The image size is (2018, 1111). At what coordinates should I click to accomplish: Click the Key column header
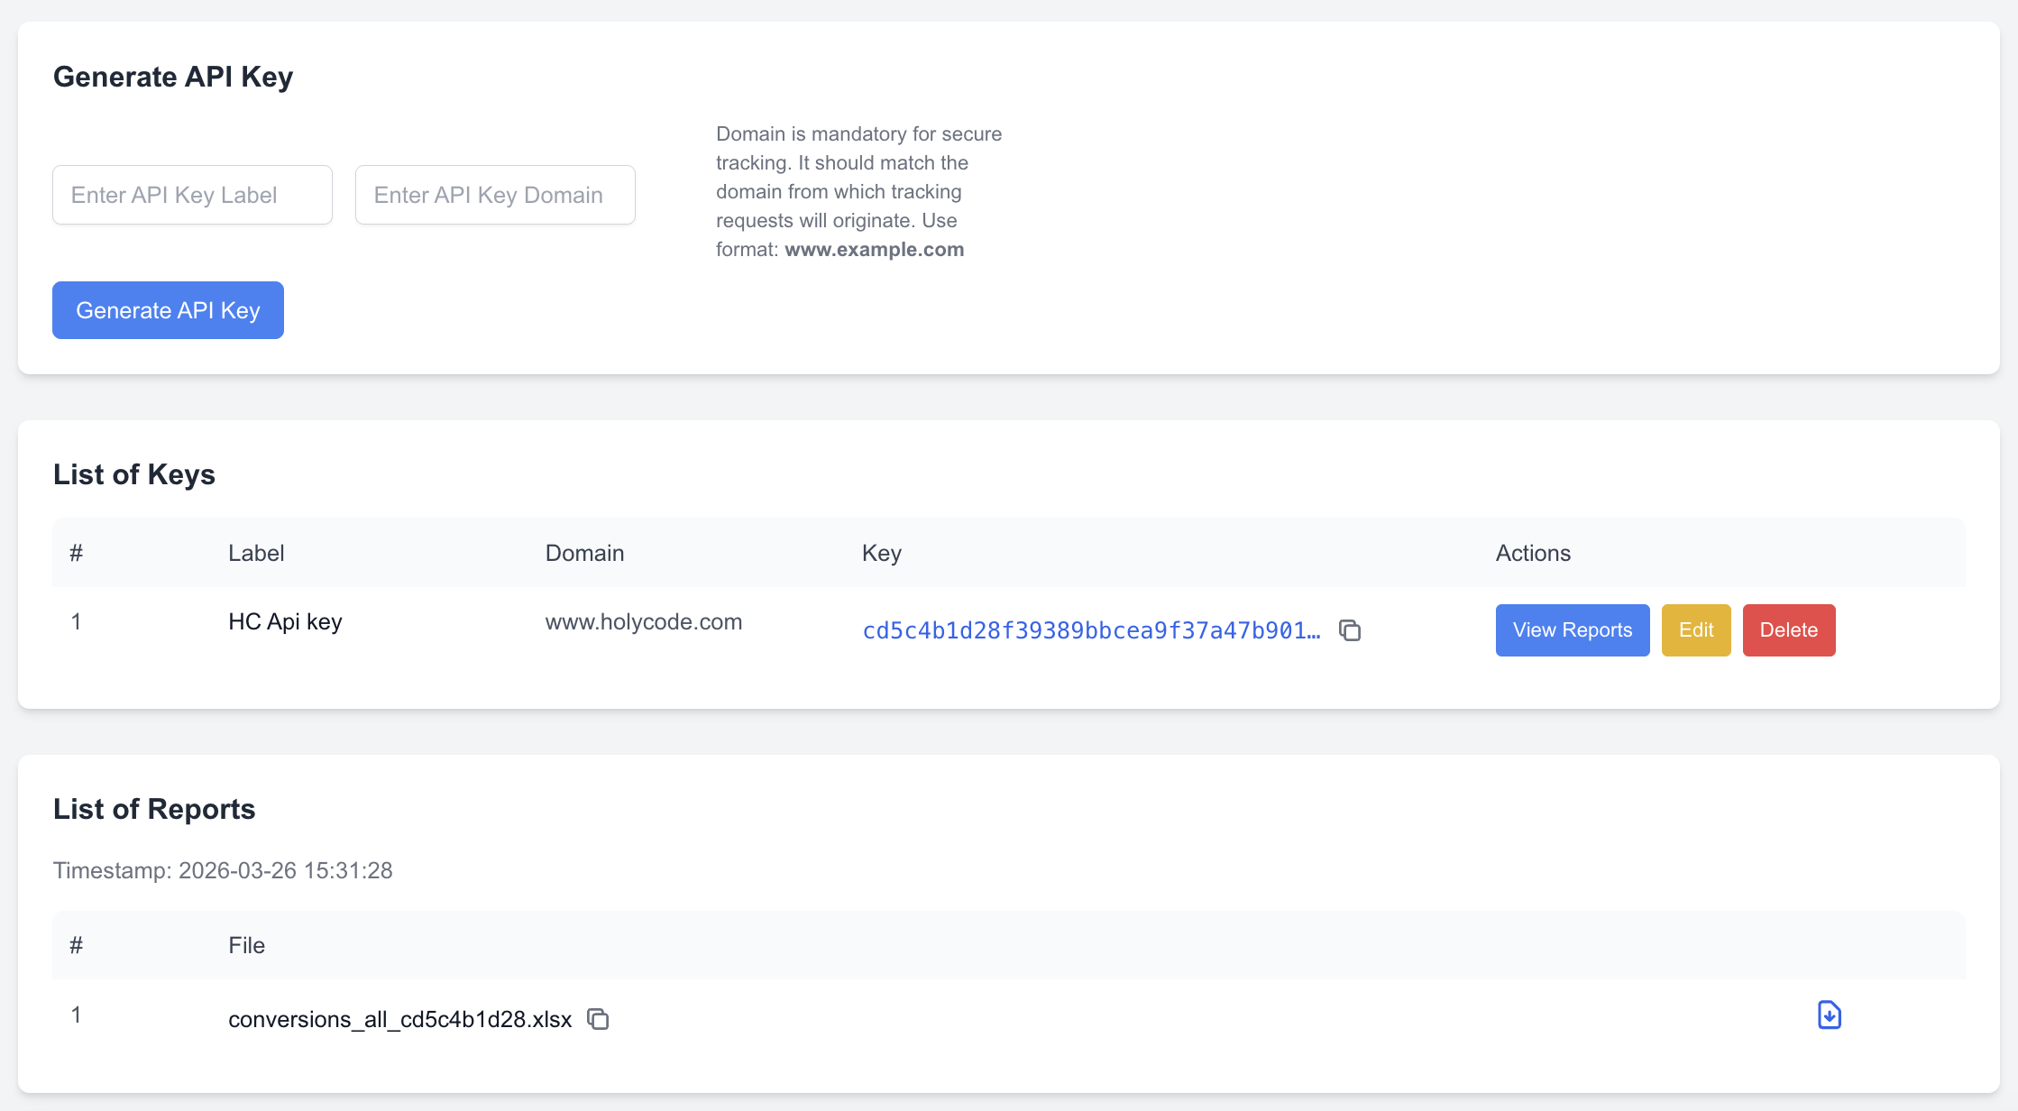881,553
